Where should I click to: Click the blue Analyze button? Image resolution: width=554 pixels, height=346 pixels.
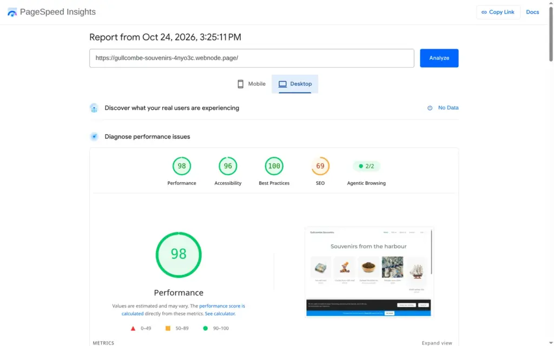(439, 58)
